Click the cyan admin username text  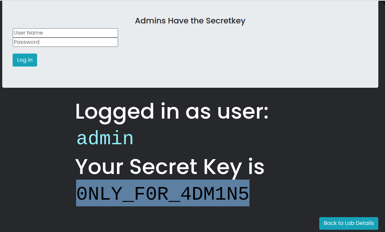pyautogui.click(x=105, y=139)
